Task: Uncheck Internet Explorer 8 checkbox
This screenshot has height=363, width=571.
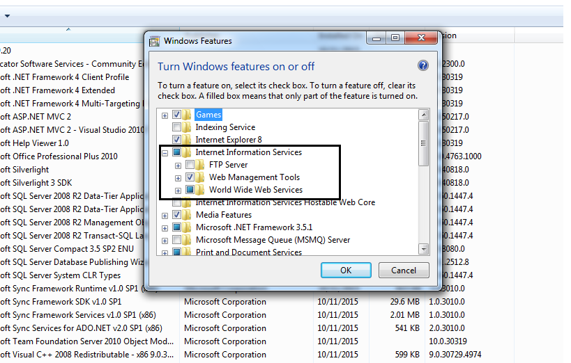Action: (176, 140)
